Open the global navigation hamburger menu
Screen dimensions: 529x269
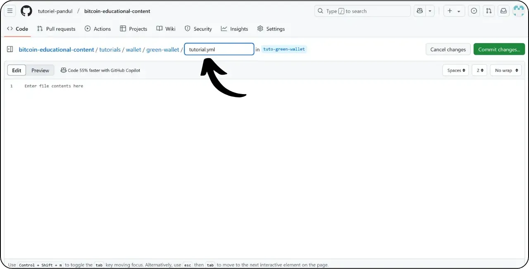point(10,11)
